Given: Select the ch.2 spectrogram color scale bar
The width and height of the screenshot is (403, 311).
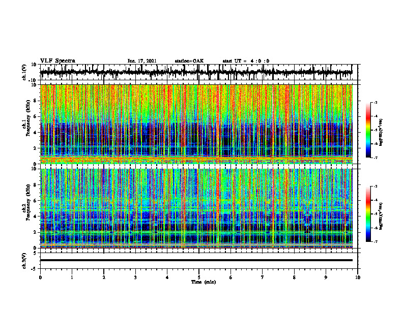Looking at the screenshot, I should (x=368, y=214).
